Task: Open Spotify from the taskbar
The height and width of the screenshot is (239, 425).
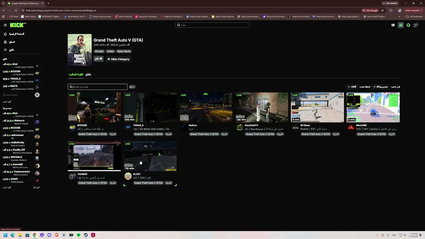Action: coord(78,235)
